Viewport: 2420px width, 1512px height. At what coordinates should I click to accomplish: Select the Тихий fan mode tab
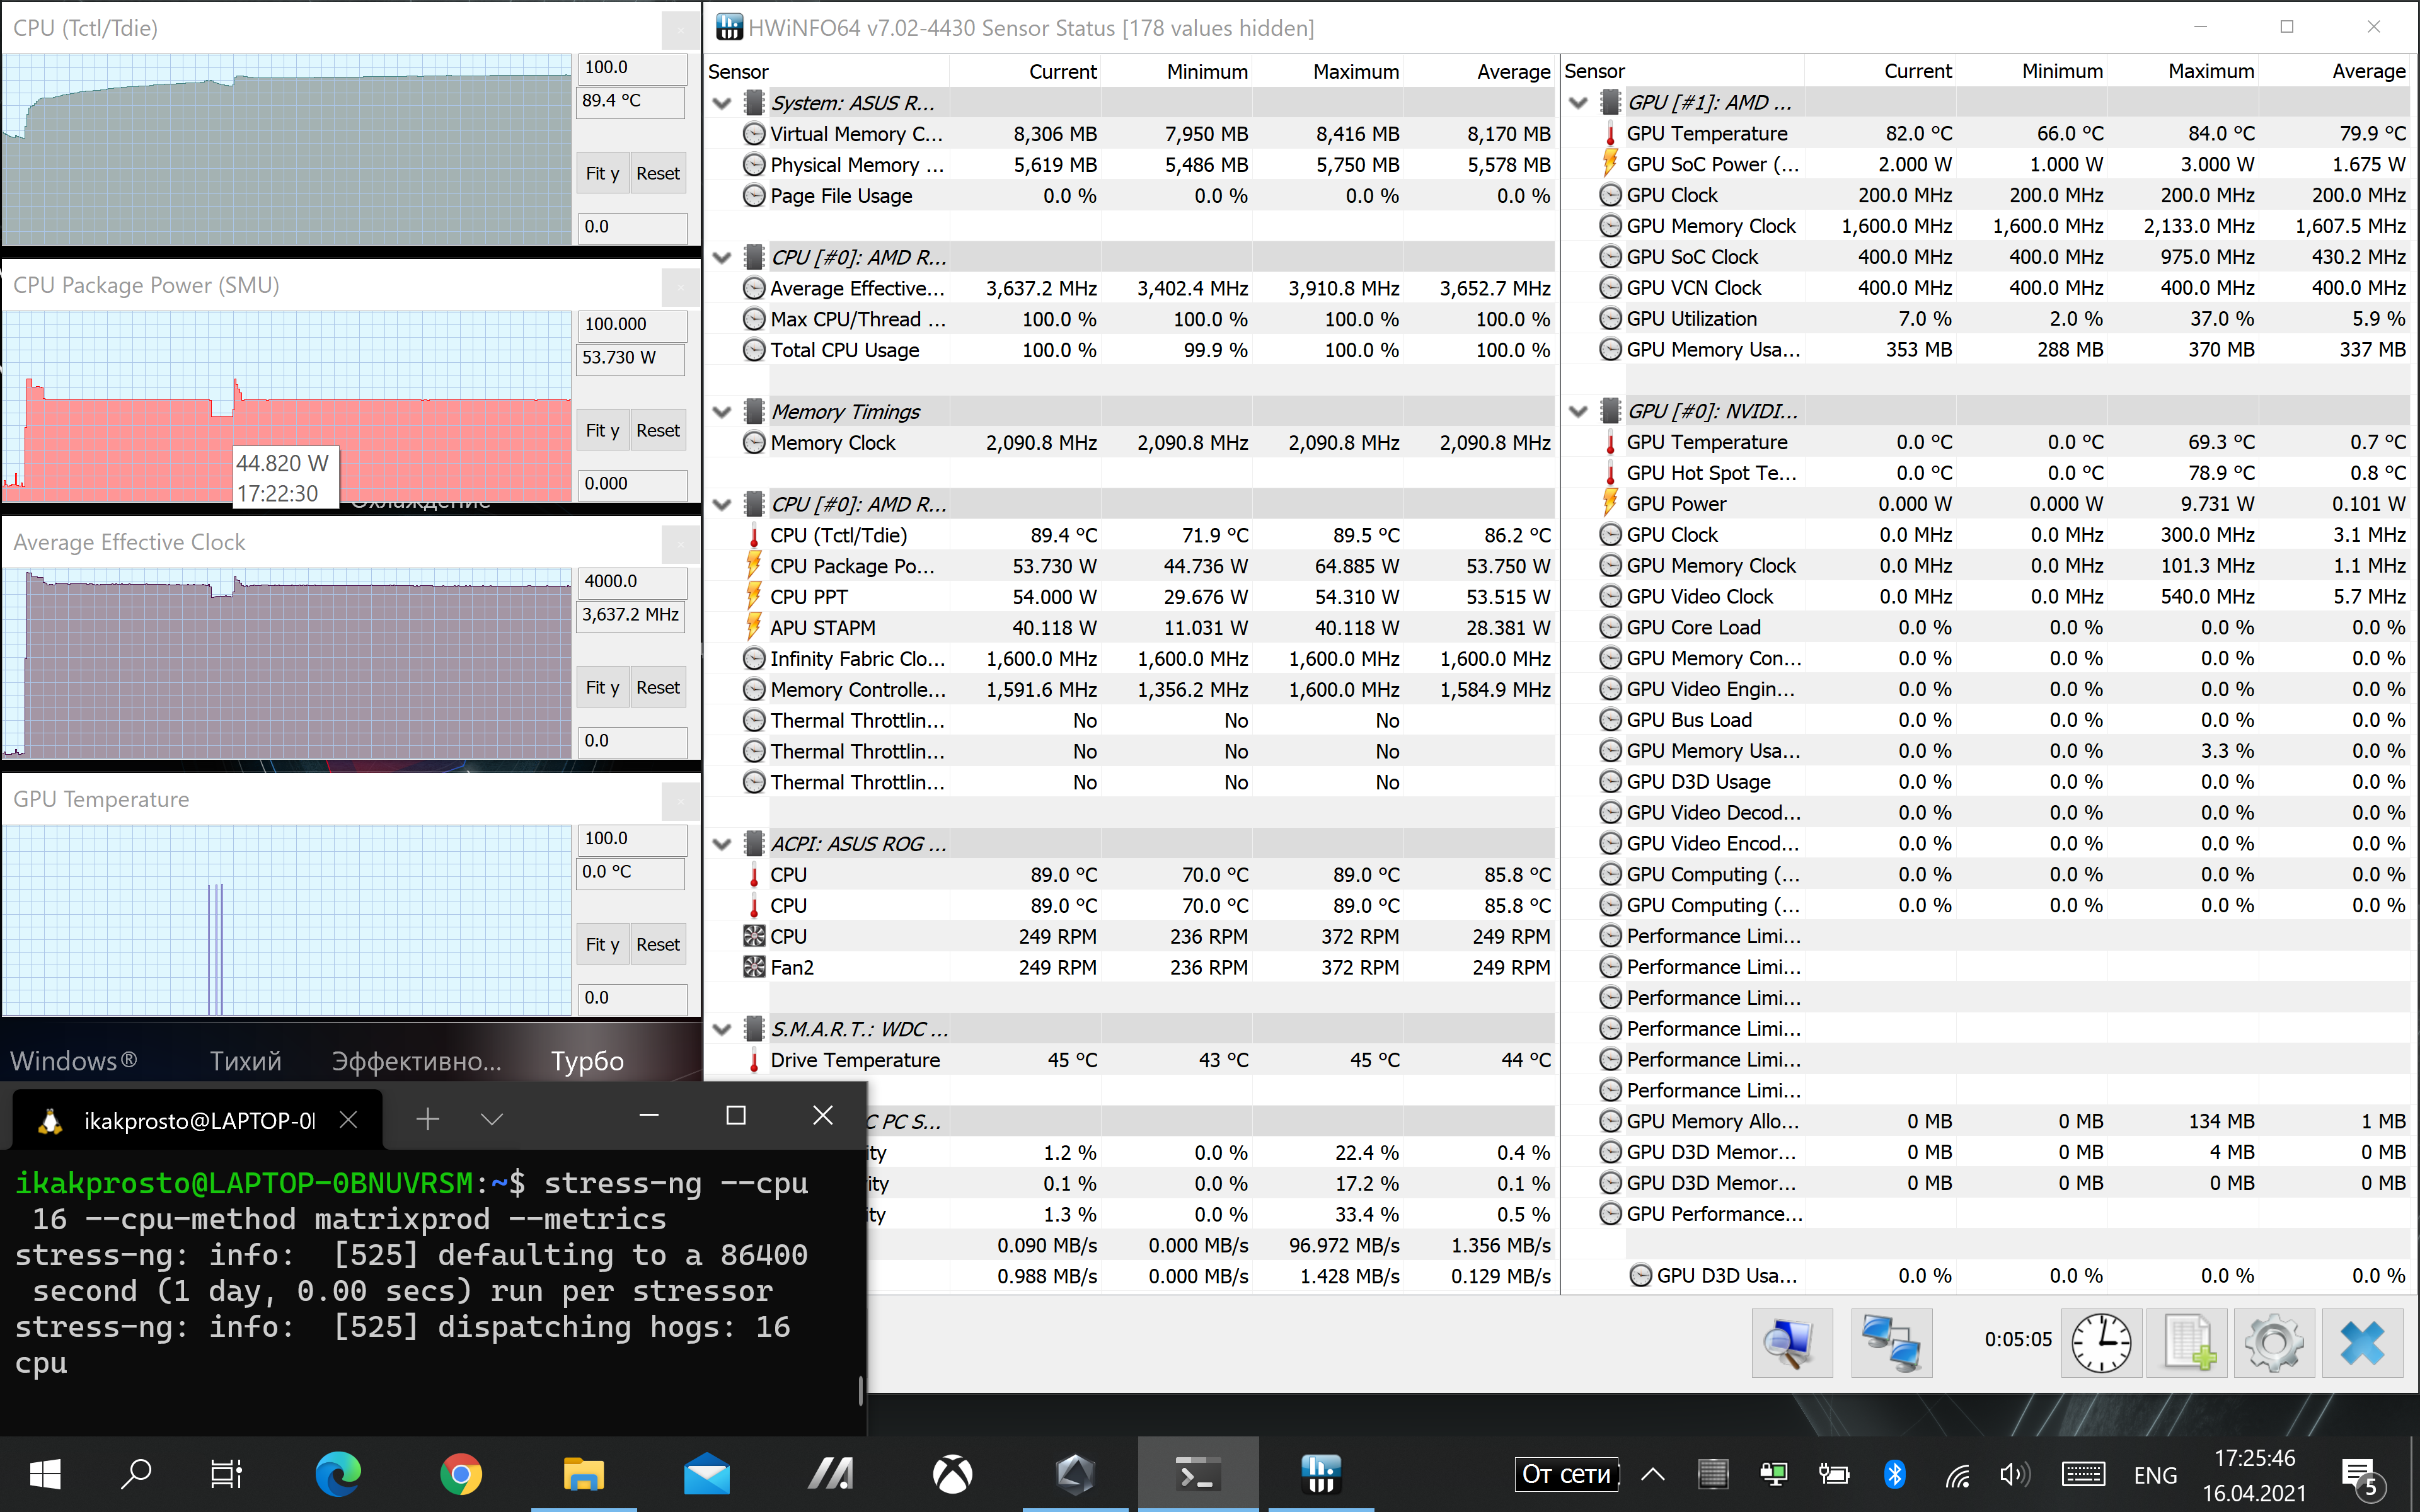click(245, 1061)
